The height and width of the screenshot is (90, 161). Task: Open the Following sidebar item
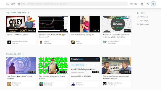coord(142,17)
